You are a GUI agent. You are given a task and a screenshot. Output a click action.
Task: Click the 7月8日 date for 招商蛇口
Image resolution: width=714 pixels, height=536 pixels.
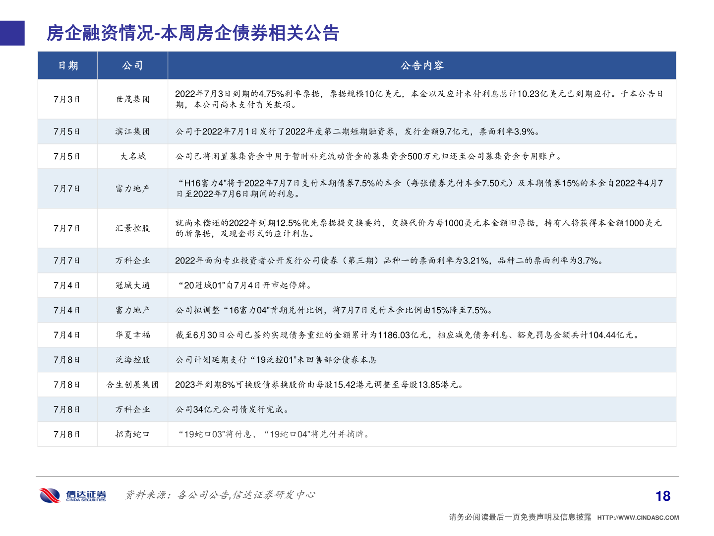[67, 434]
